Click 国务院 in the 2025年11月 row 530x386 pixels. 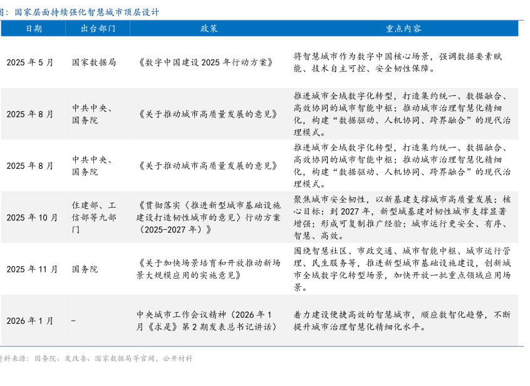85,269
